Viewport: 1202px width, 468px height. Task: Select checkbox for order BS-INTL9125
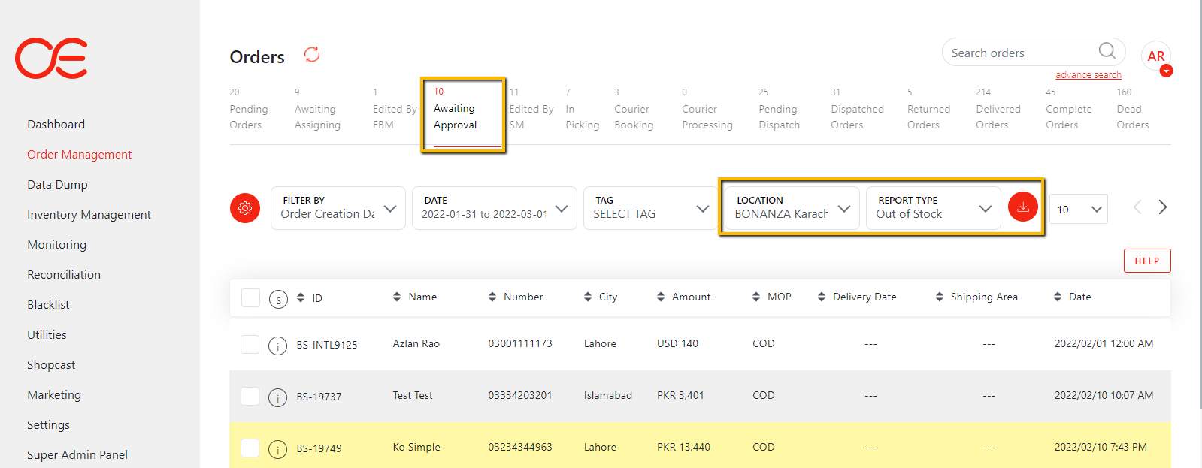pyautogui.click(x=250, y=345)
